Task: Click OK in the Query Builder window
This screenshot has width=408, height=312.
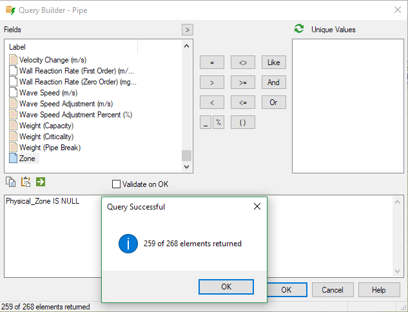Action: click(x=287, y=290)
